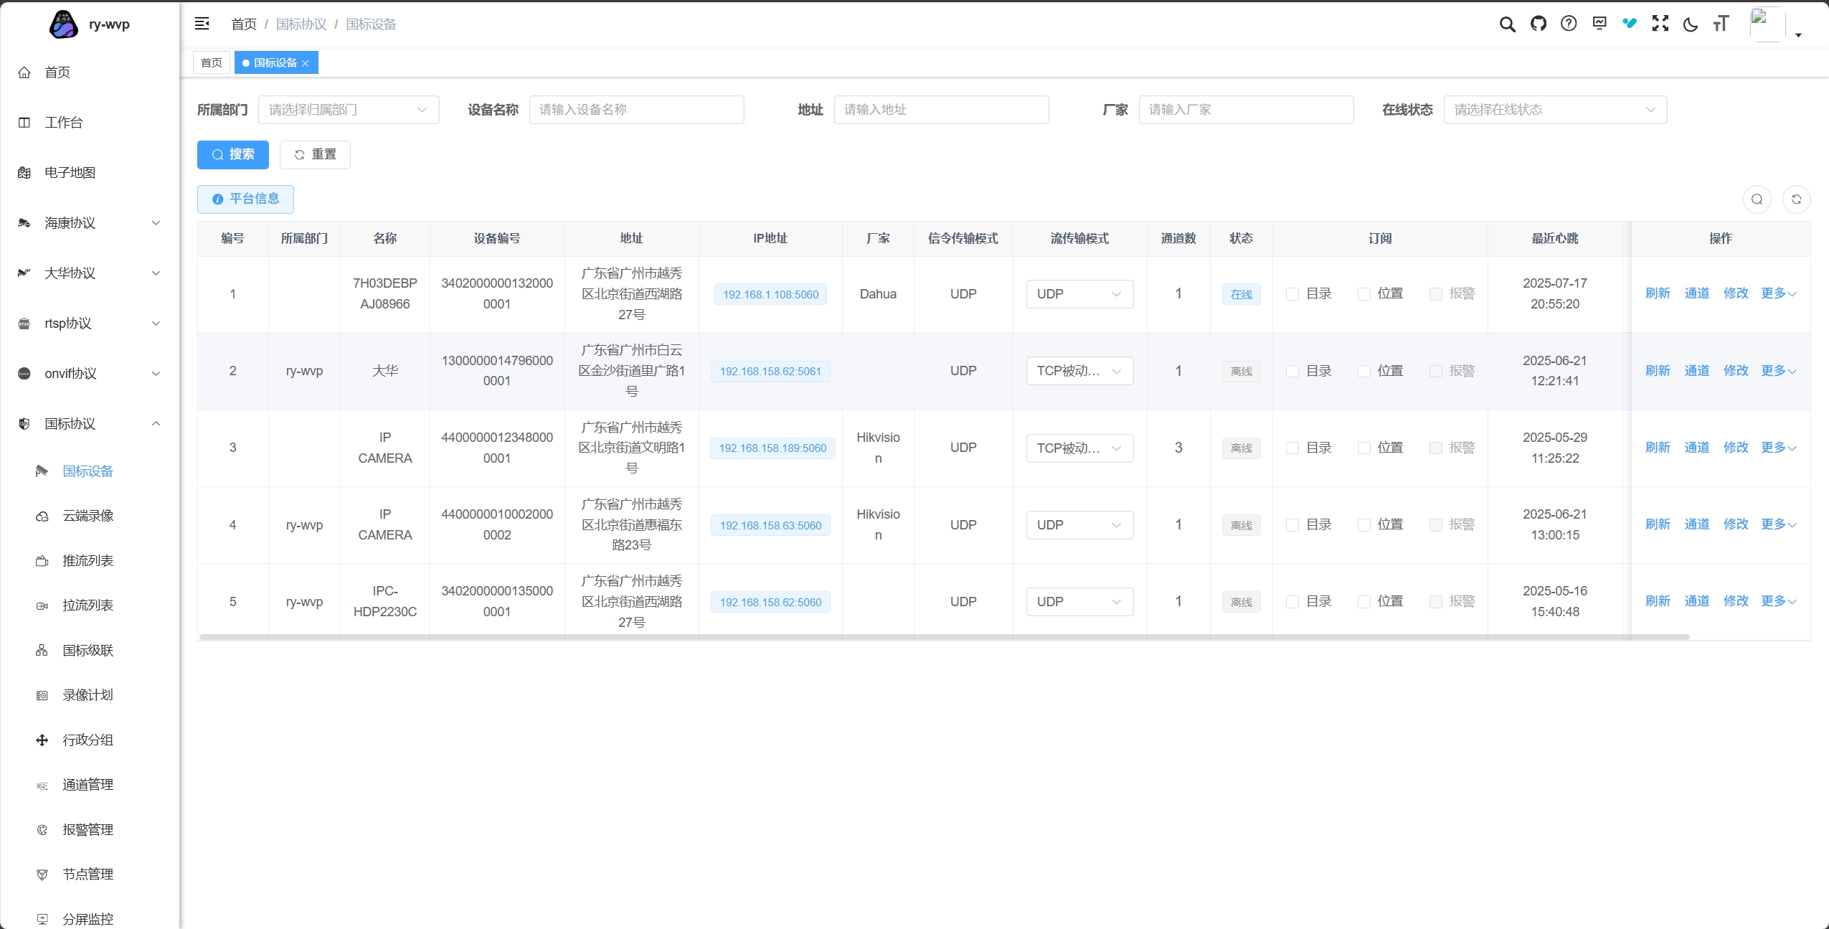
Task: Click the blue 搜索 button
Action: coord(233,155)
